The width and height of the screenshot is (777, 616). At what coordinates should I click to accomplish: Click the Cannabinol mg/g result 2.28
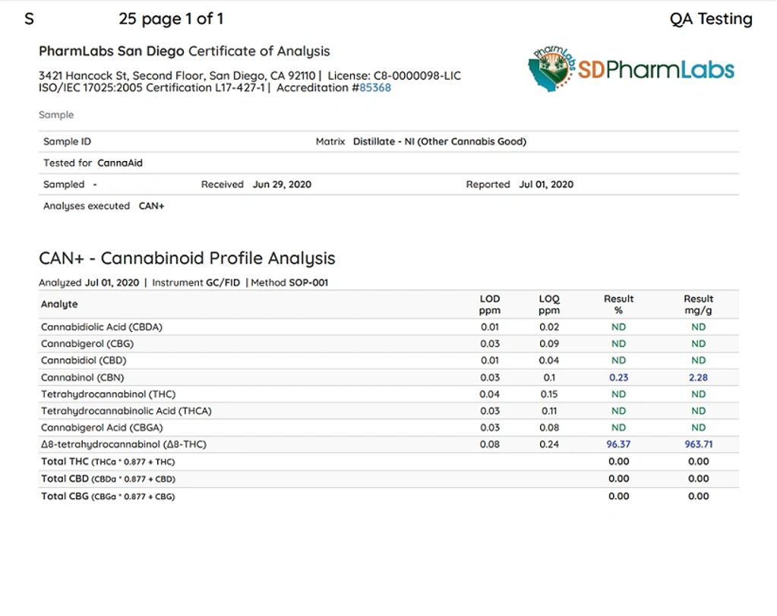tap(698, 377)
